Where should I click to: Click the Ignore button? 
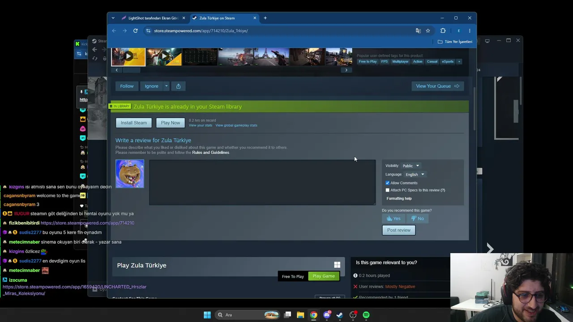(151, 86)
